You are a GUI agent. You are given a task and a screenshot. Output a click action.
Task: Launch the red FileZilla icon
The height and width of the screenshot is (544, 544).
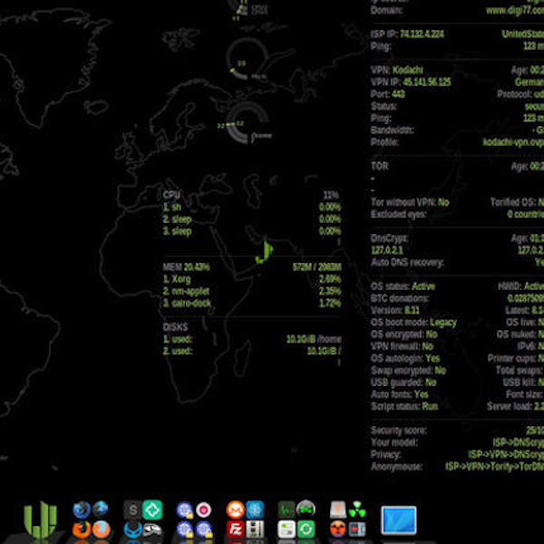(x=235, y=529)
